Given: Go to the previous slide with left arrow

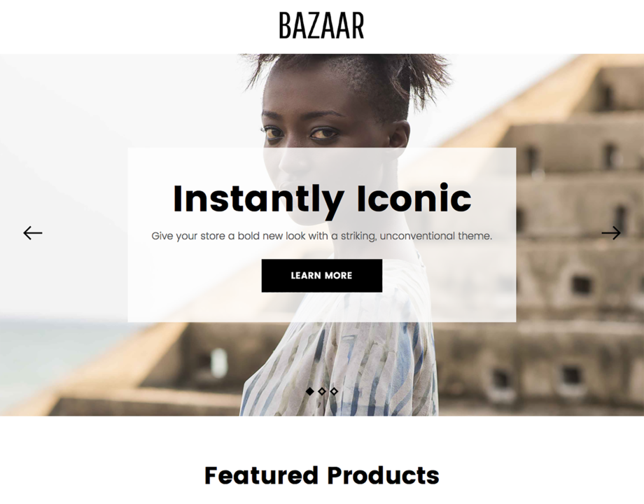Looking at the screenshot, I should (33, 233).
